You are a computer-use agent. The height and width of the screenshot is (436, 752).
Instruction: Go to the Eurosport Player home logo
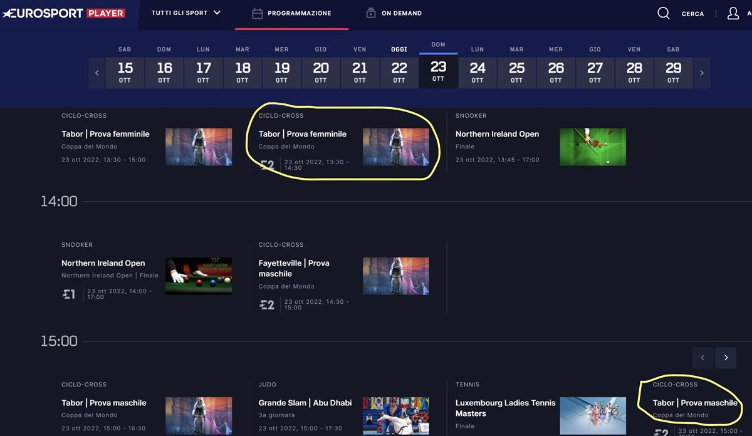pos(64,13)
